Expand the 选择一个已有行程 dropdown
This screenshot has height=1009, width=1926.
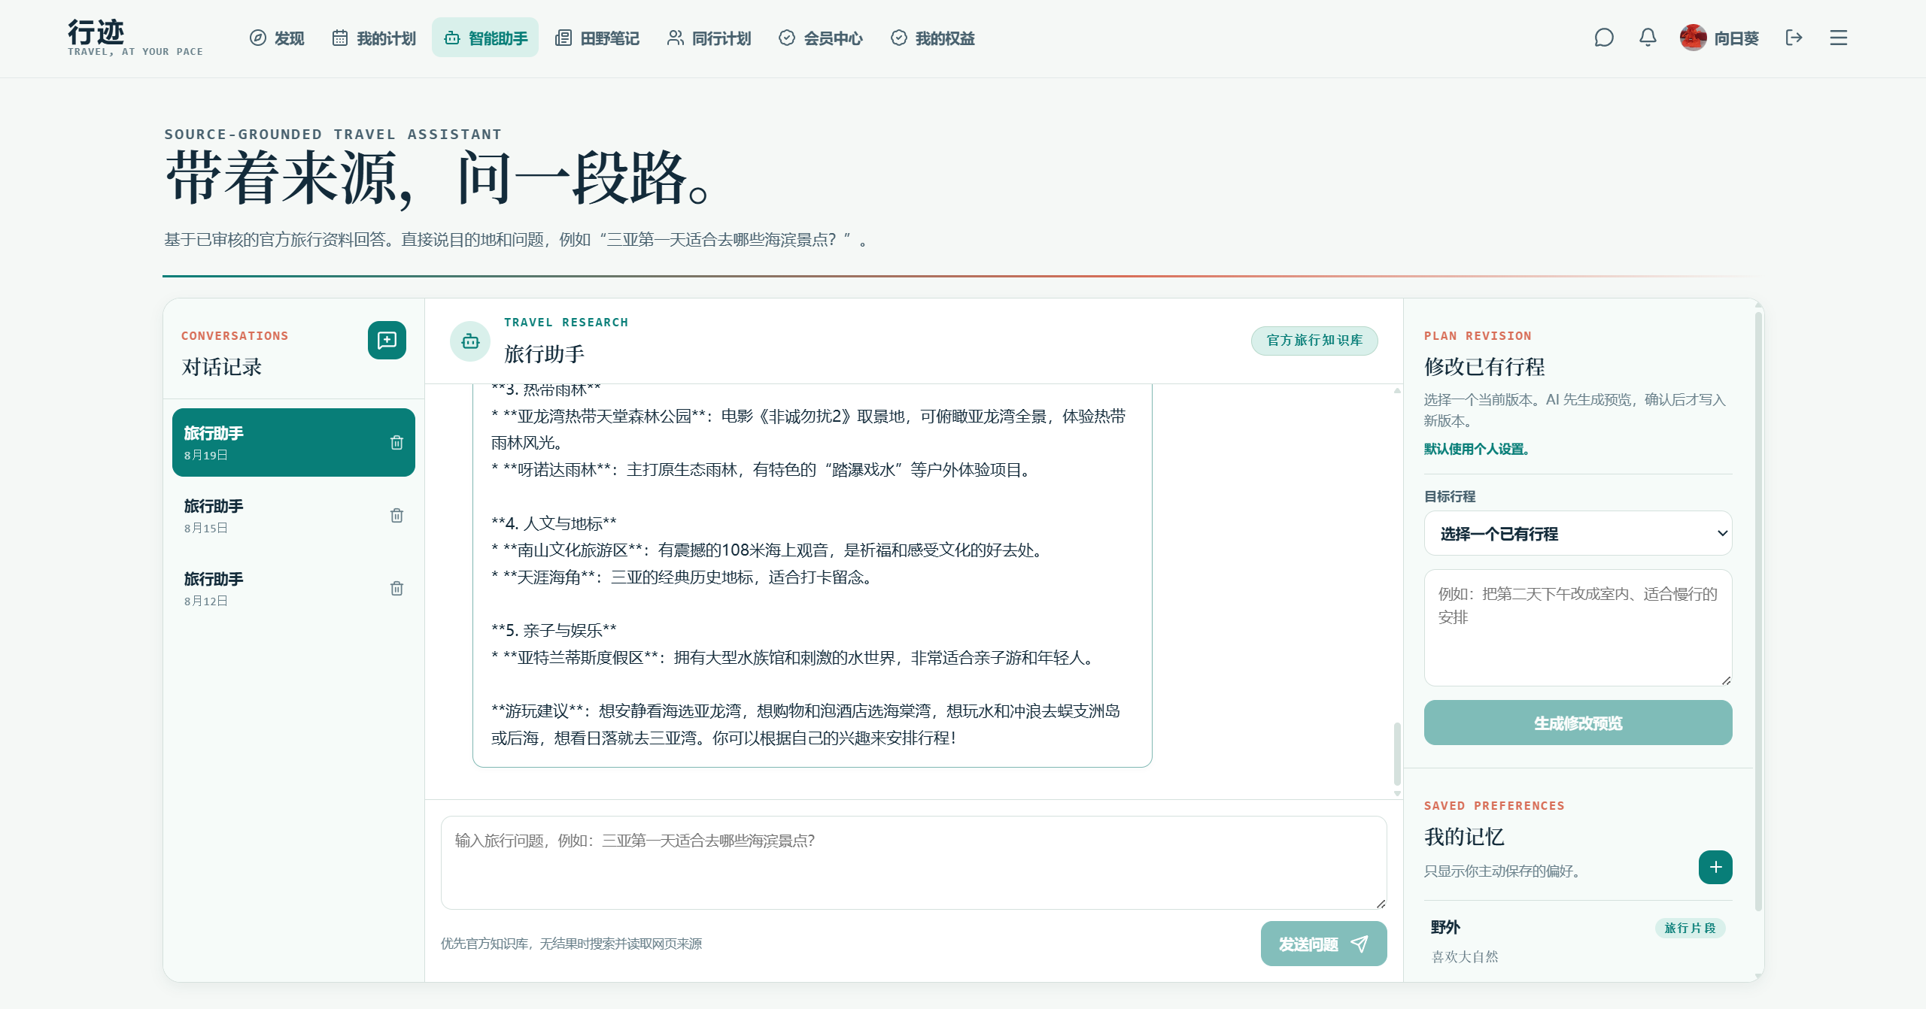[x=1578, y=534]
